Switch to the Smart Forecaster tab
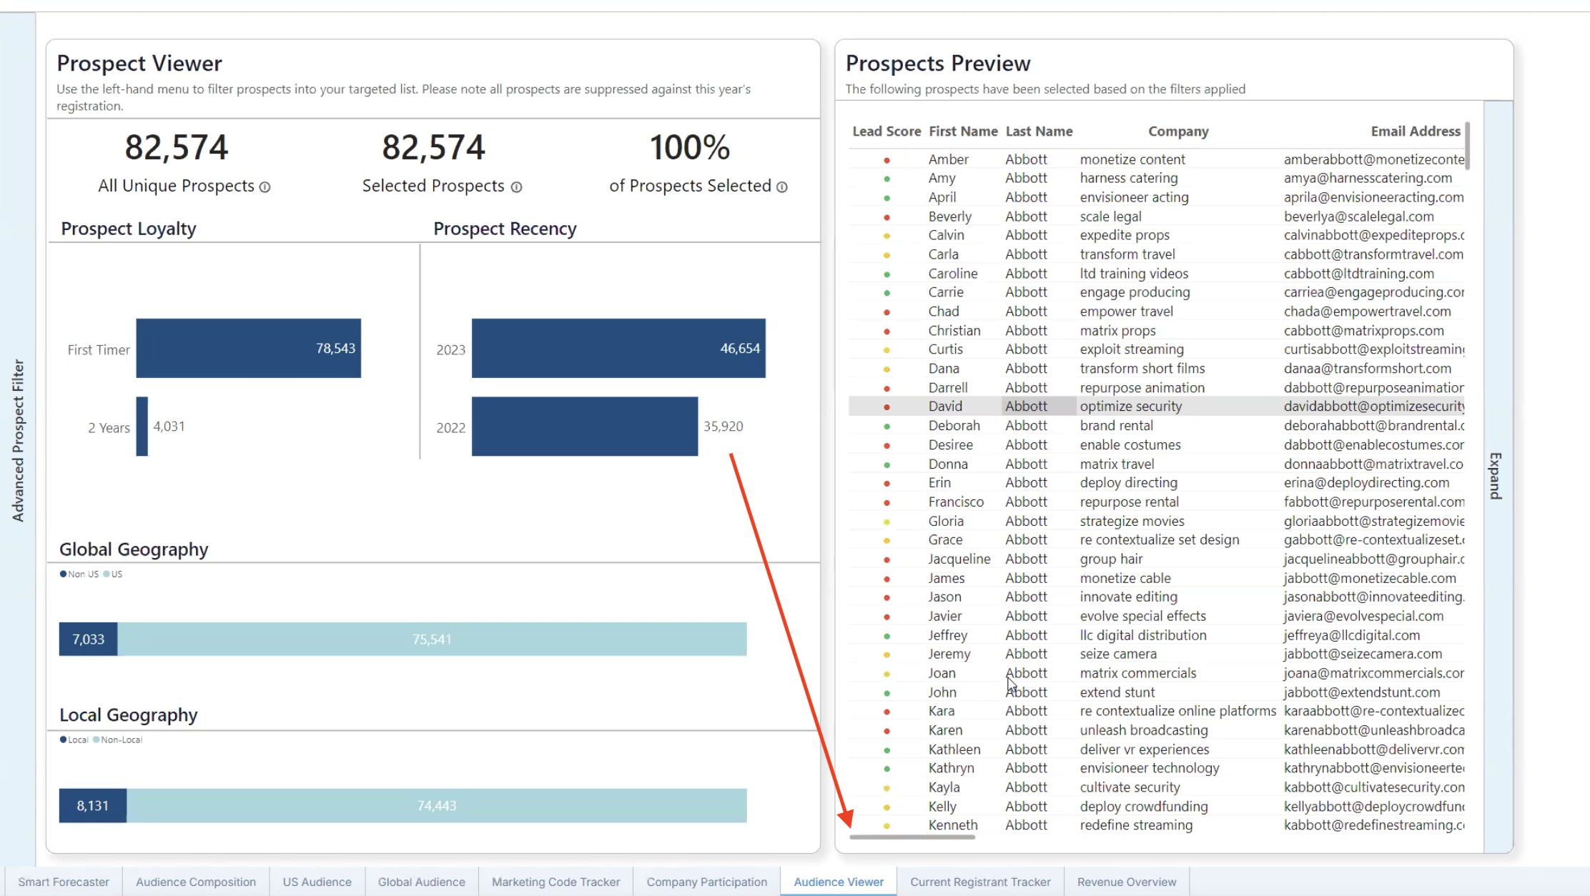 click(x=64, y=882)
